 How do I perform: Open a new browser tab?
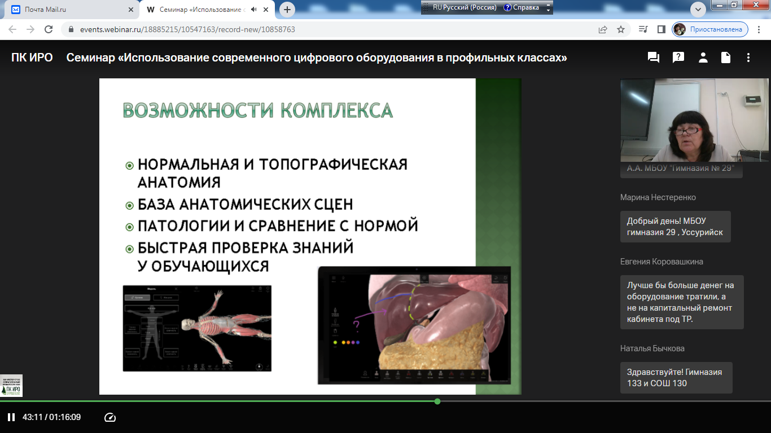pos(287,10)
